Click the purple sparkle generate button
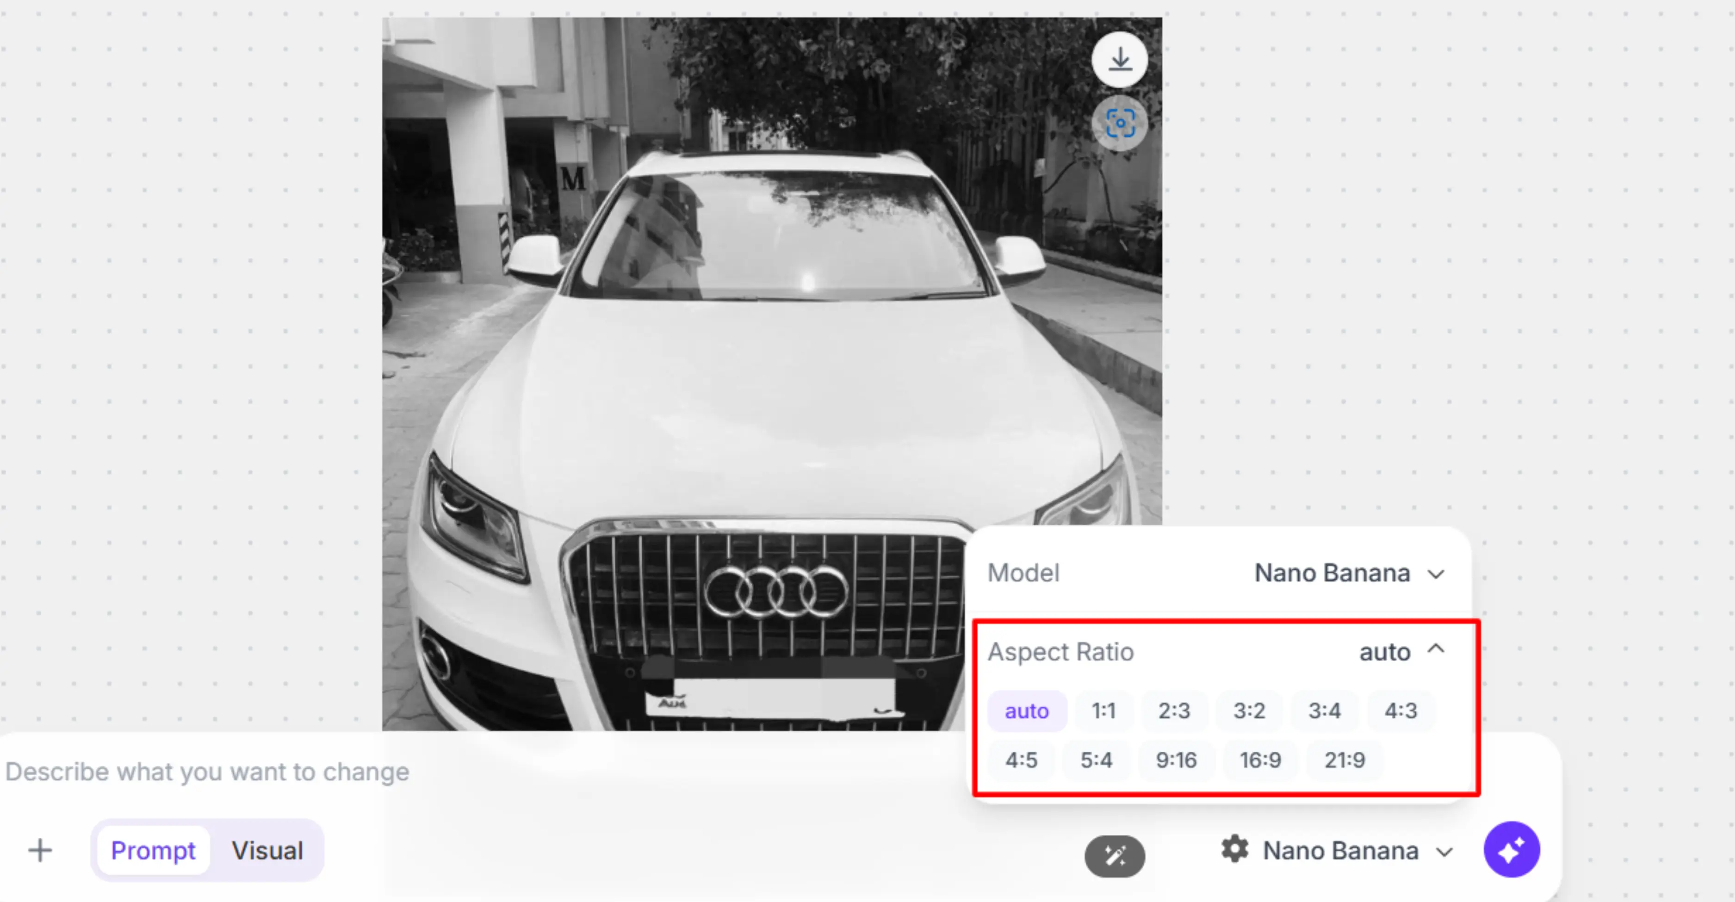The width and height of the screenshot is (1735, 902). point(1512,849)
